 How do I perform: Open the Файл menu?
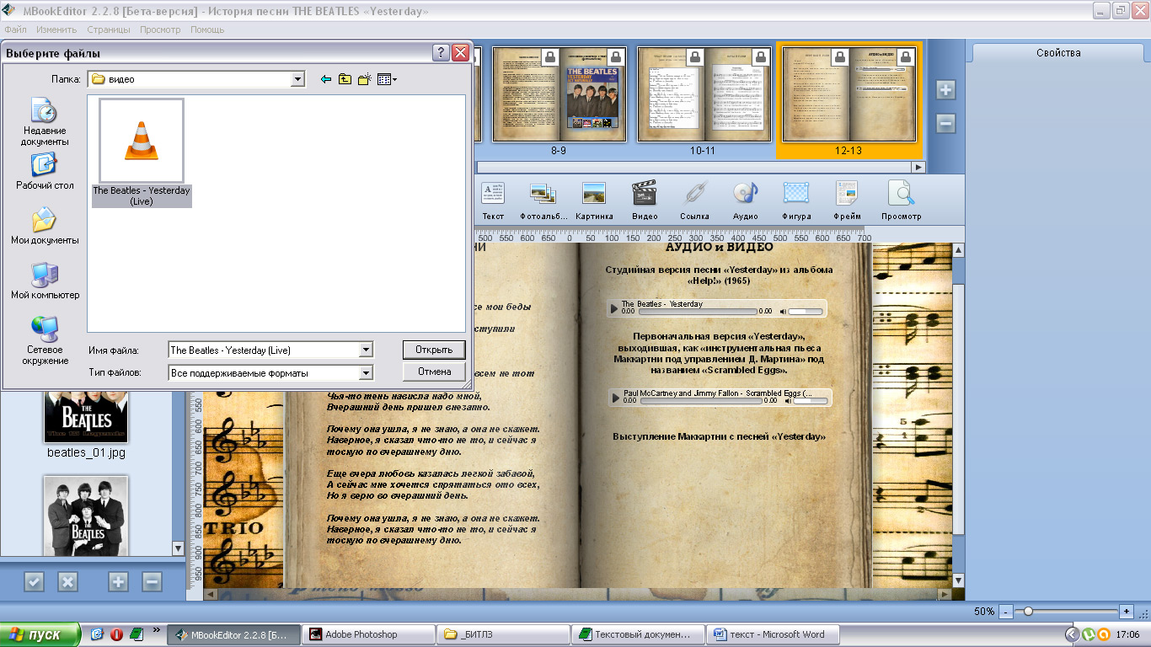[x=15, y=29]
